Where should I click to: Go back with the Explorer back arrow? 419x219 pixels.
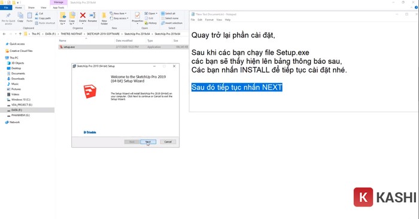(4, 34)
